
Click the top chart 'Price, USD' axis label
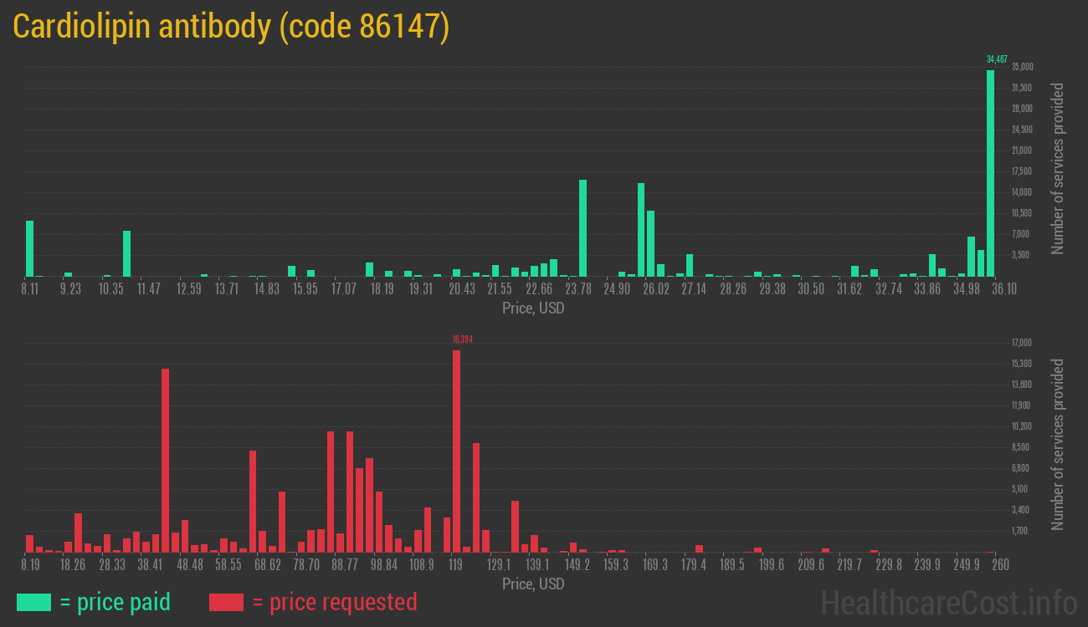click(x=533, y=308)
